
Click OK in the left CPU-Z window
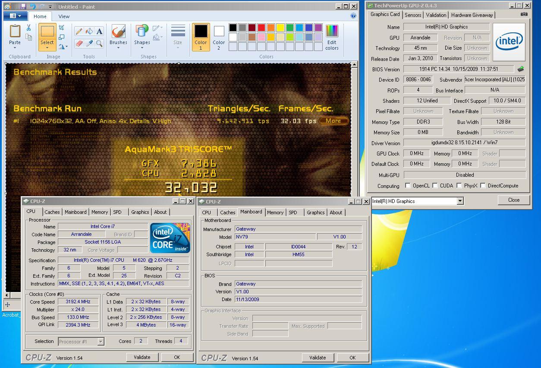(177, 357)
